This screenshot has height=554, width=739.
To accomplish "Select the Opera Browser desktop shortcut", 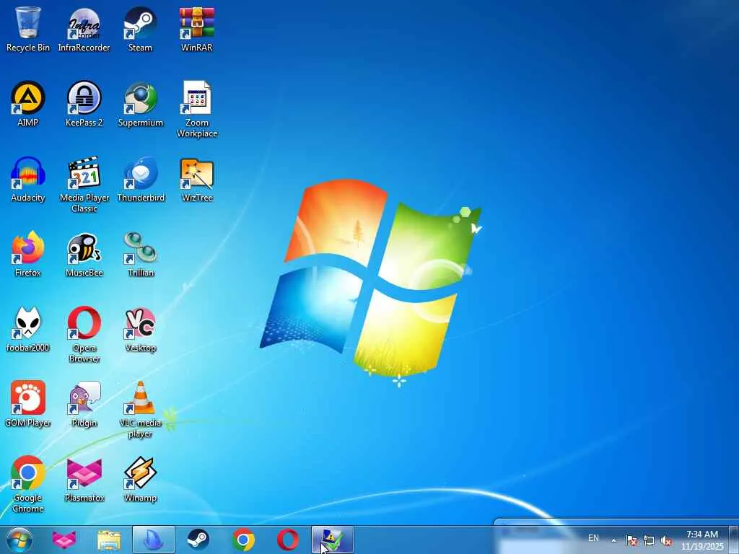I will [84, 334].
